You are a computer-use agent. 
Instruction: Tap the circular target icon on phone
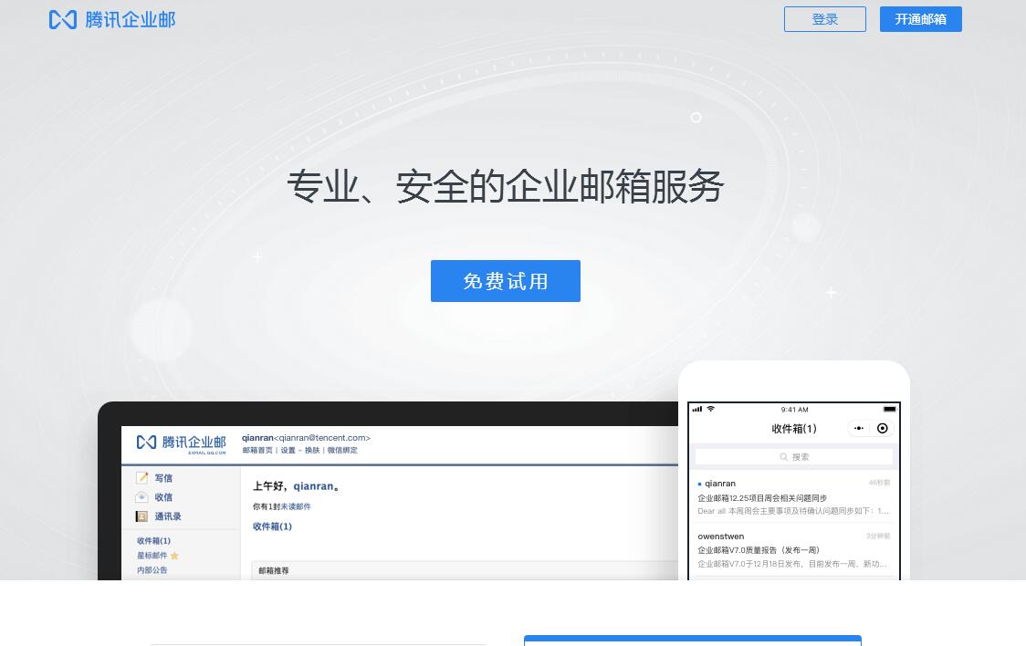[x=882, y=428]
